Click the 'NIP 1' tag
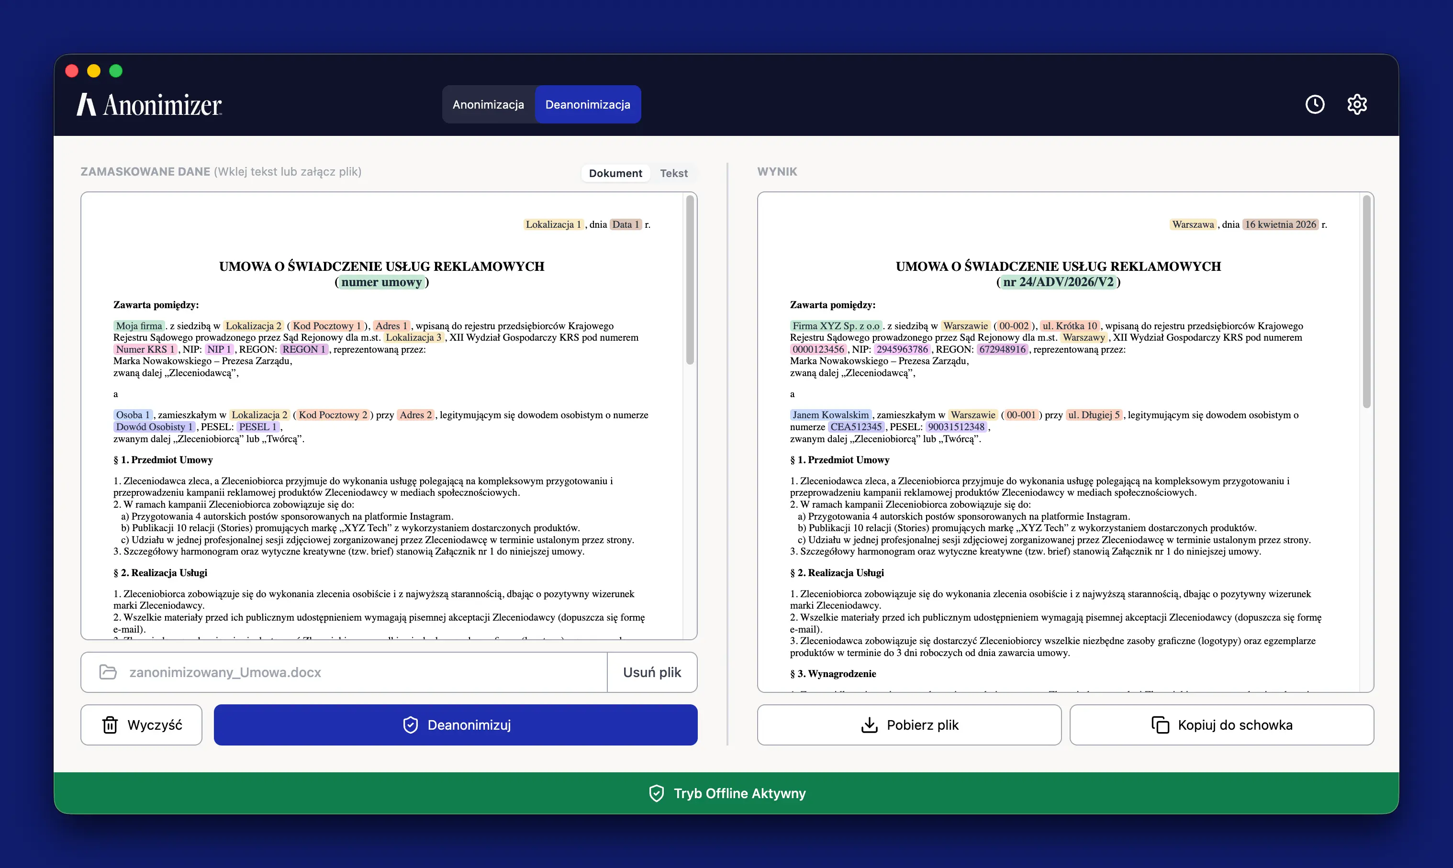The height and width of the screenshot is (868, 1453). [219, 349]
